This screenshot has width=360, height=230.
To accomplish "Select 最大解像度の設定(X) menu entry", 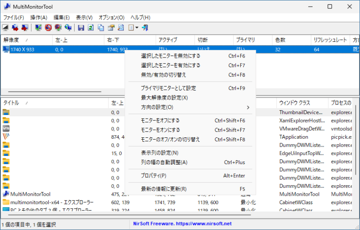I will [190, 98].
